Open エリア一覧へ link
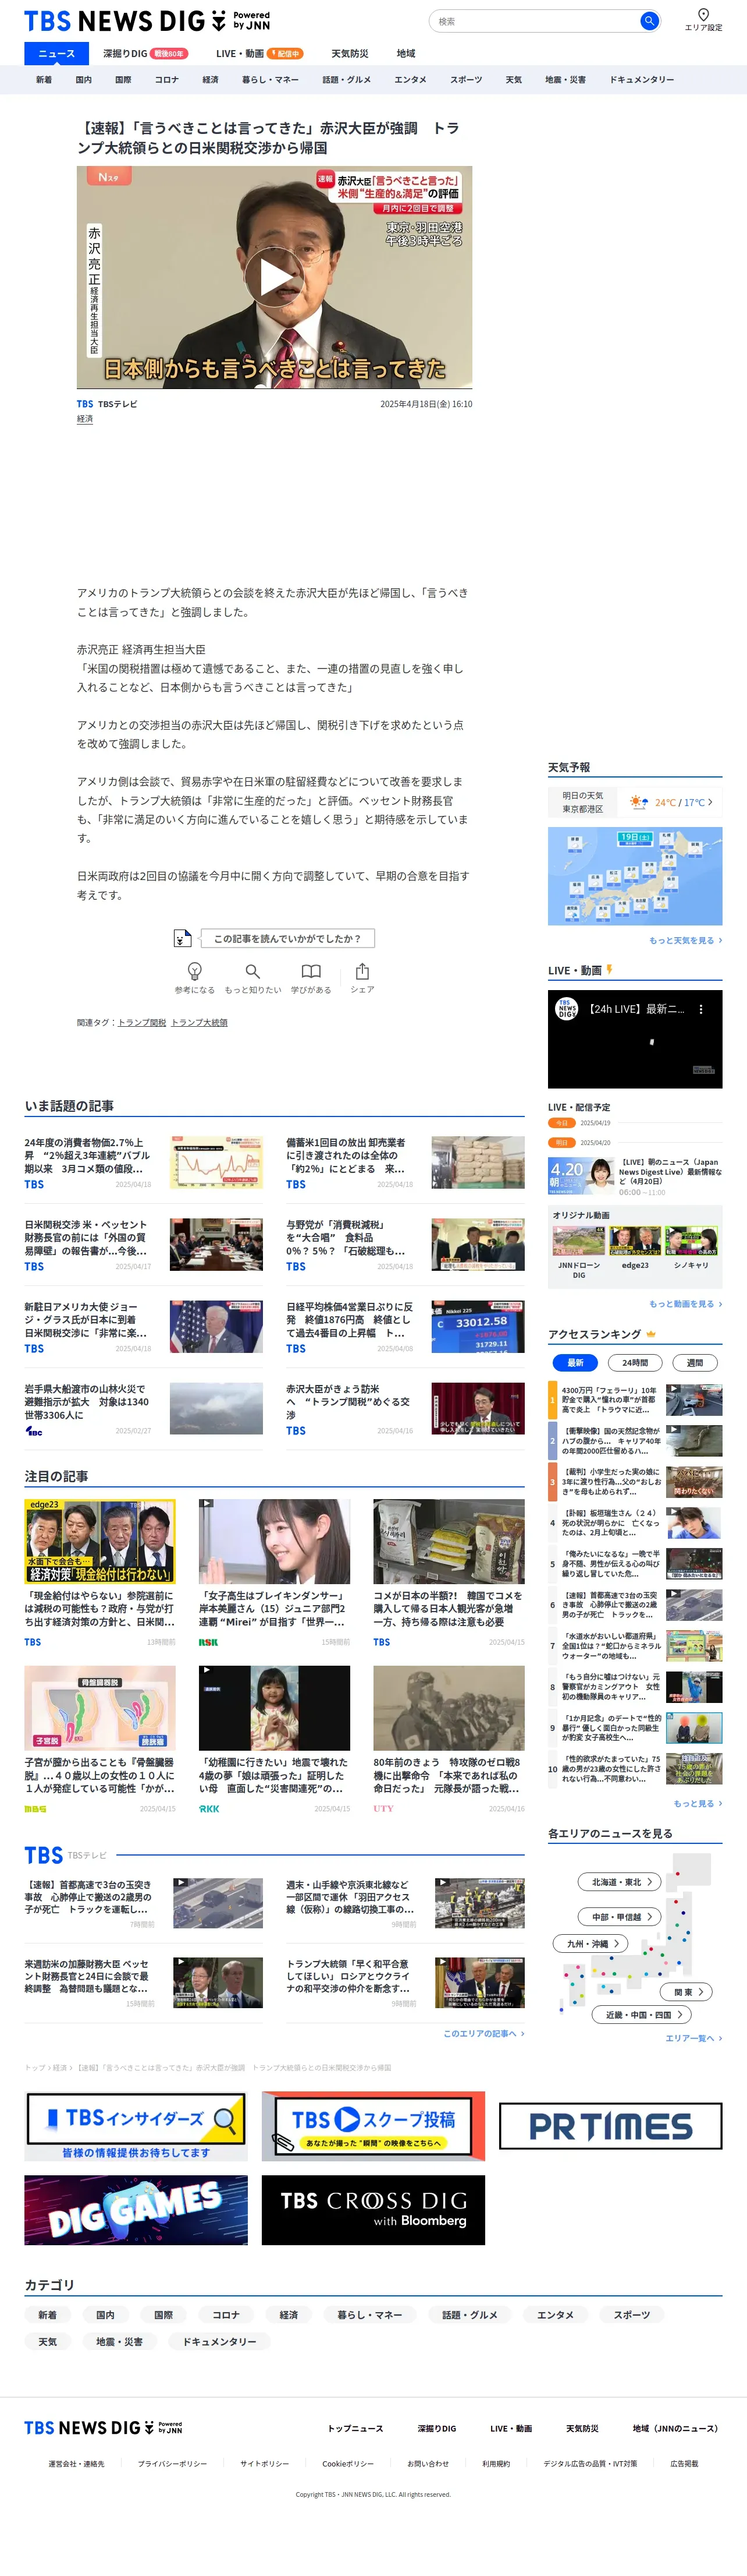 coord(693,2038)
